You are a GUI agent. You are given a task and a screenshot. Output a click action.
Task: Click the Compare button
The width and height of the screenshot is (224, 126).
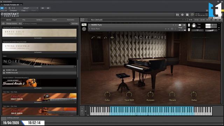[13, 10]
